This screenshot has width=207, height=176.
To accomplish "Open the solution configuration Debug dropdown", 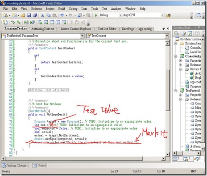I will tap(120, 15).
